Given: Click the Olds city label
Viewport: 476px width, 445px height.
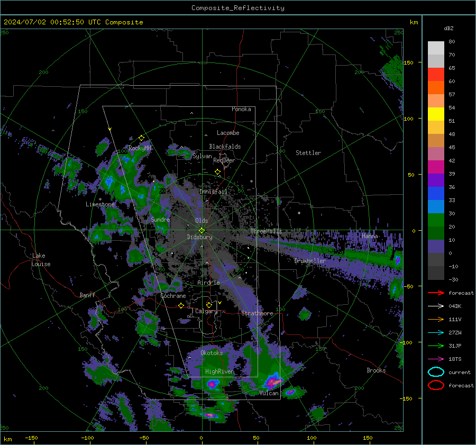Looking at the screenshot, I should point(202,221).
